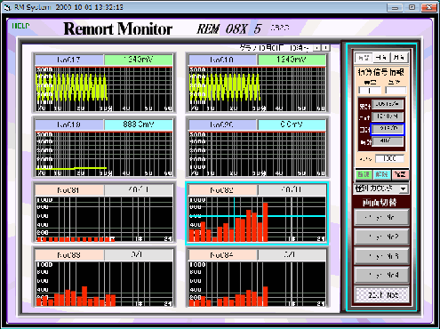Click the No084 bar chart
This screenshot has height=329, width=440.
[257, 284]
